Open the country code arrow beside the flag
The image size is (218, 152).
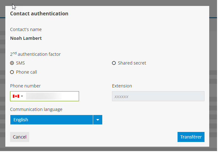click(22, 96)
